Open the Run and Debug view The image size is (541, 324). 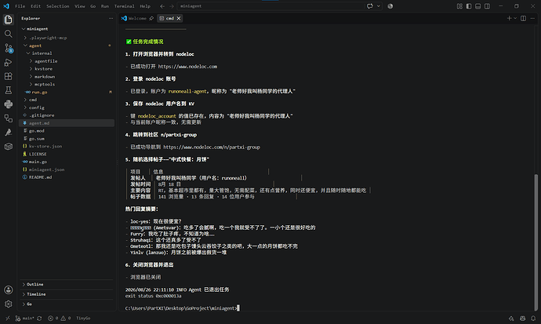9,62
